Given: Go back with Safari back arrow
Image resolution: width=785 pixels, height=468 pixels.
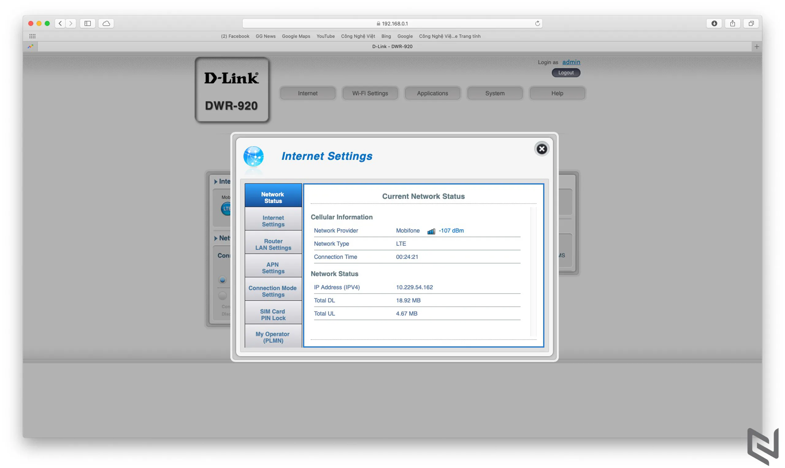Looking at the screenshot, I should [60, 23].
